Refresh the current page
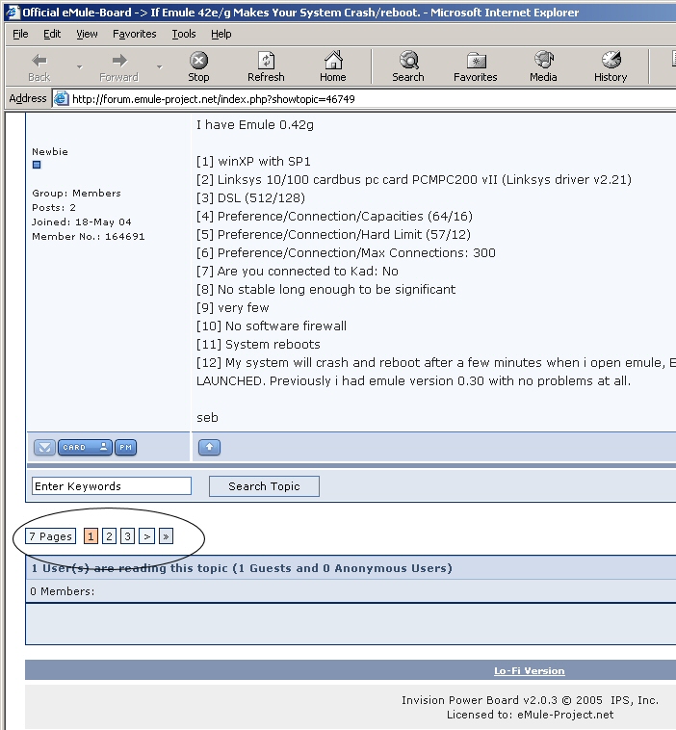This screenshot has width=676, height=730. coord(266,67)
